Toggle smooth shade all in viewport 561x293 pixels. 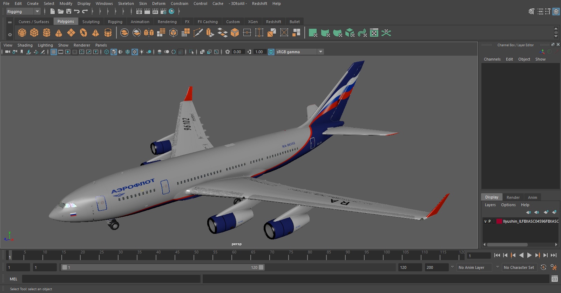[x=114, y=52]
